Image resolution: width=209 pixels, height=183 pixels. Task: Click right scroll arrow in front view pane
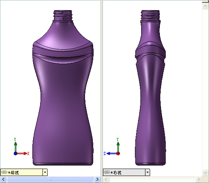point(97,180)
